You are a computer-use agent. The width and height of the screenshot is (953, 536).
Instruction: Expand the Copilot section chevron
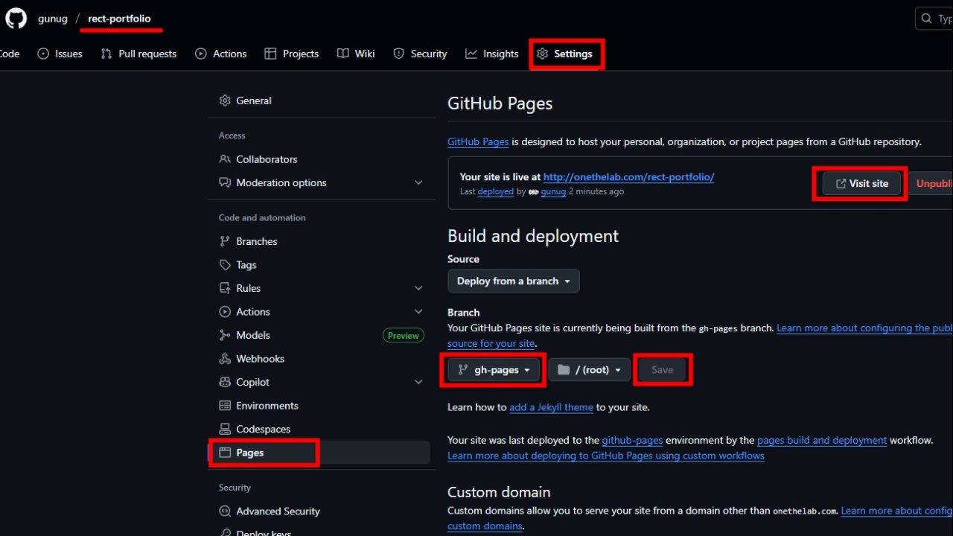point(418,382)
